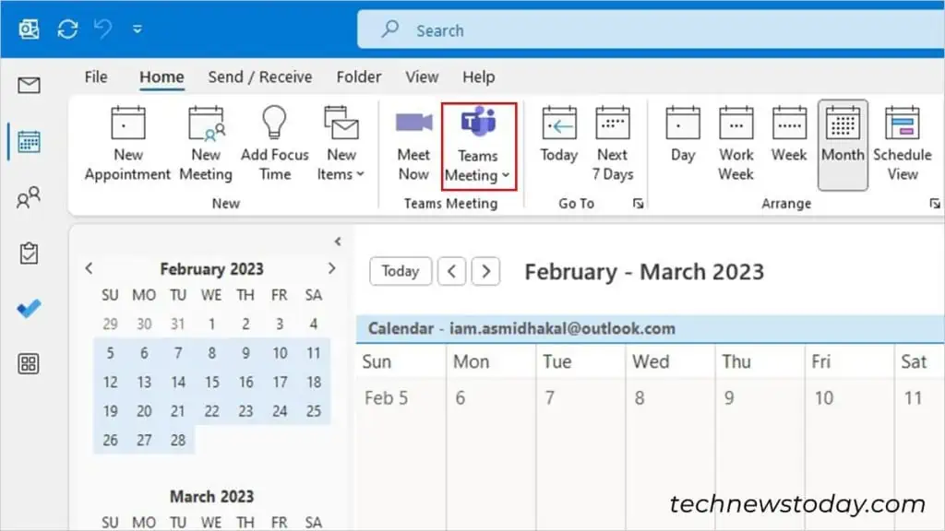
Task: Open the View ribbon tab
Action: (421, 77)
